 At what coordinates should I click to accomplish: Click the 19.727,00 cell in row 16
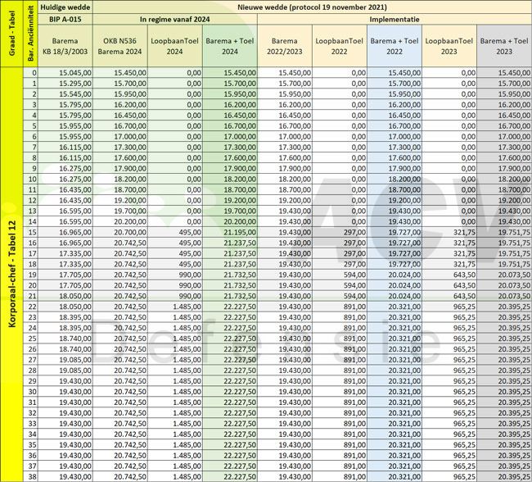tap(394, 243)
